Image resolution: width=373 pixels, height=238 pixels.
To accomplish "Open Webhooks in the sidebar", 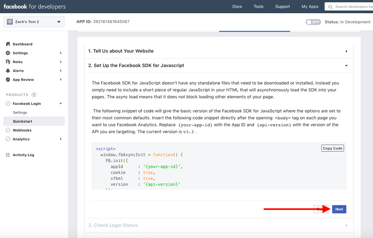I will point(22,130).
